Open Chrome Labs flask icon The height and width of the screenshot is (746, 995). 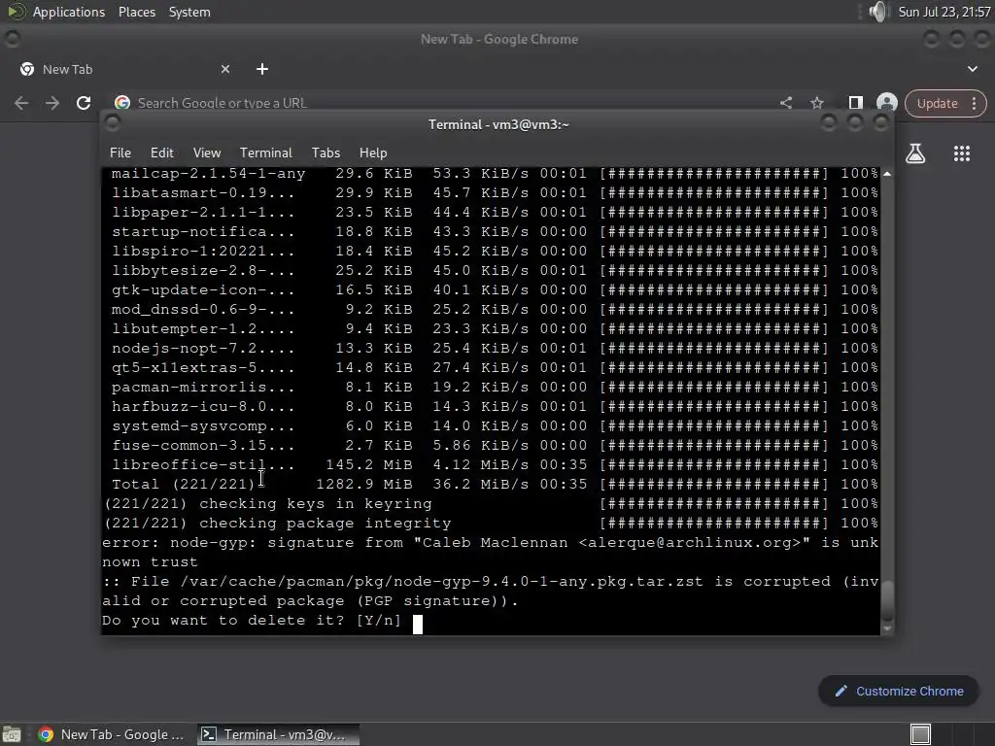click(x=915, y=153)
